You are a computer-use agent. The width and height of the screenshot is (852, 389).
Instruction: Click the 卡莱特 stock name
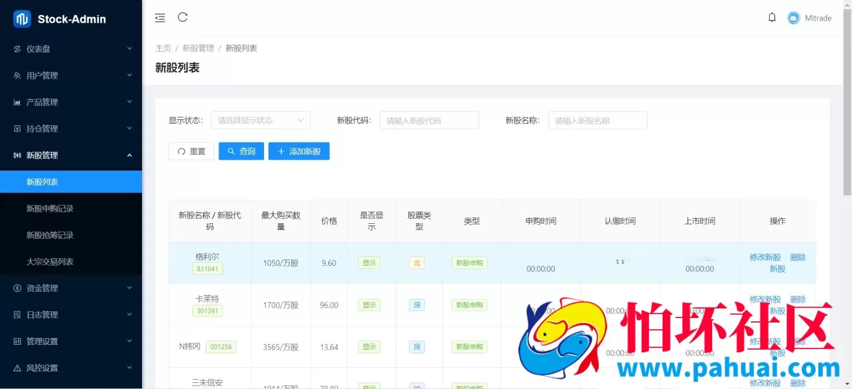click(207, 299)
